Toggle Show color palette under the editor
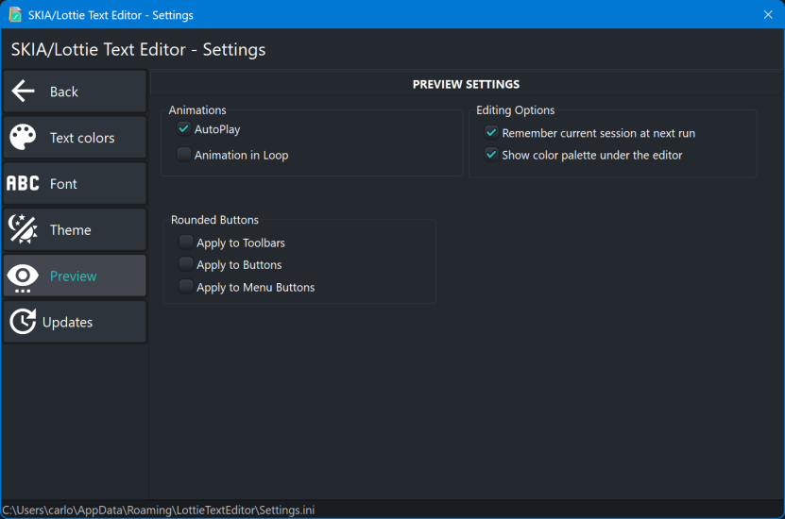This screenshot has width=785, height=519. coord(491,155)
